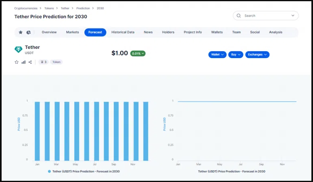This screenshot has width=313, height=182.
Task: Open the bar chart compare icon
Action: [23, 62]
